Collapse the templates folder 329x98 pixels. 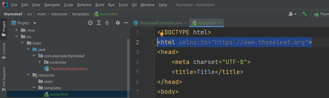34,88
